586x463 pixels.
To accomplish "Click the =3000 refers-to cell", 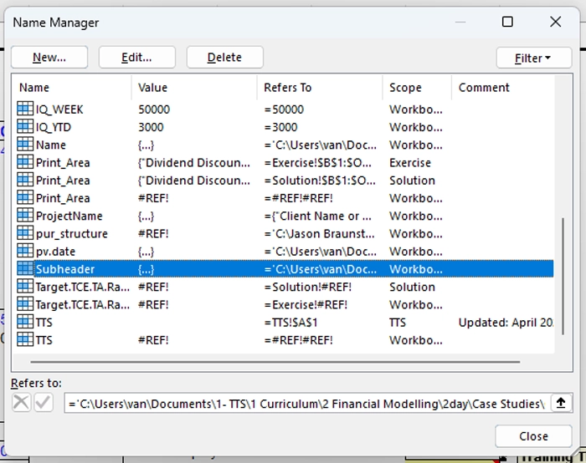I will click(x=280, y=127).
